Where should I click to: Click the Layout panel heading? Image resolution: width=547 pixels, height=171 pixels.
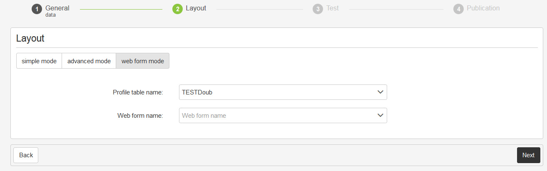tap(30, 39)
